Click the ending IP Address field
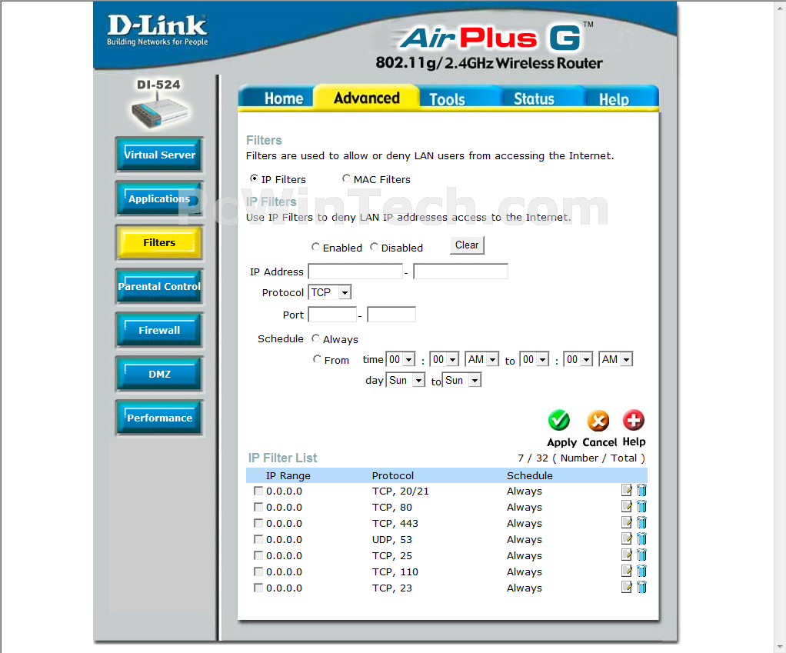The height and width of the screenshot is (653, 786). pos(461,272)
